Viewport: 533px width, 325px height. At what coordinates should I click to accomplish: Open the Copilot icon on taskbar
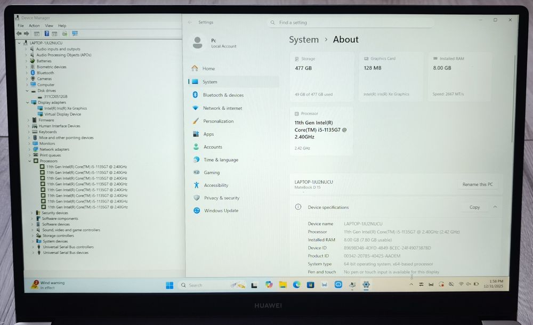click(269, 285)
